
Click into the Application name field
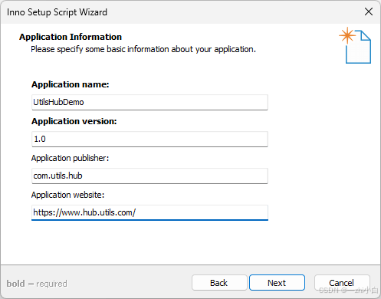tap(149, 102)
